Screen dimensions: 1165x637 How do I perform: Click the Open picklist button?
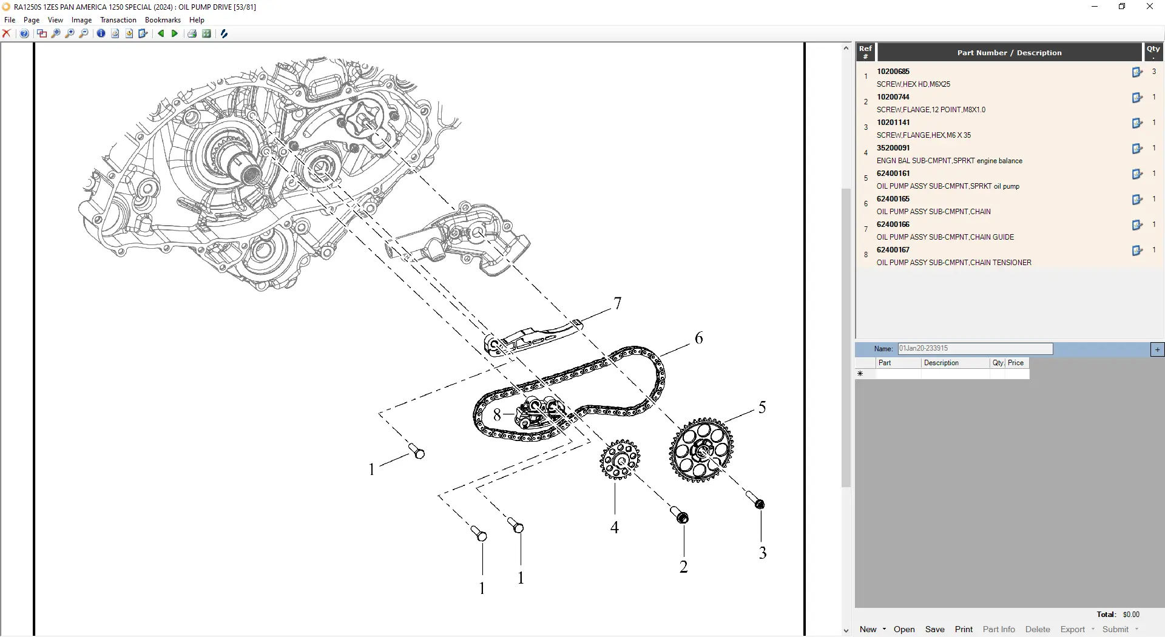point(904,629)
